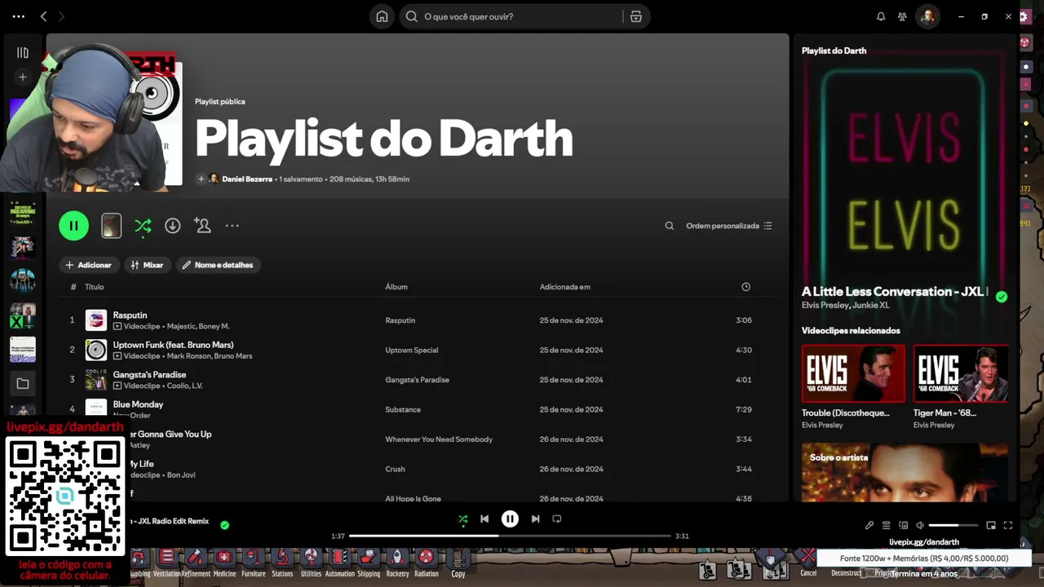This screenshot has width=1044, height=587.
Task: Show the lyrics microphone icon
Action: click(x=869, y=525)
